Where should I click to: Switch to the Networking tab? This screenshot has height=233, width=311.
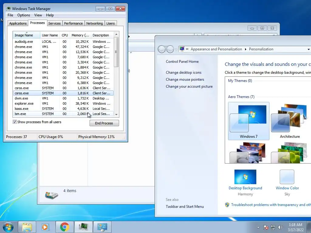94,23
